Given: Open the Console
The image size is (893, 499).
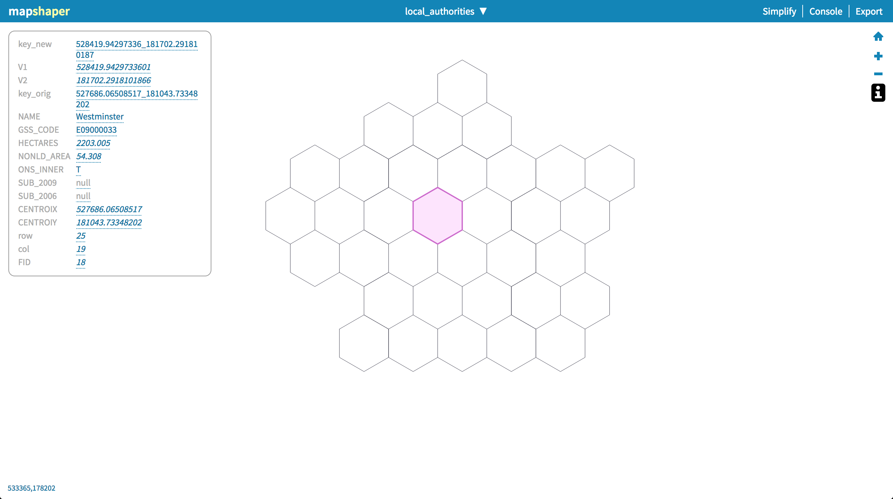Looking at the screenshot, I should pyautogui.click(x=825, y=11).
